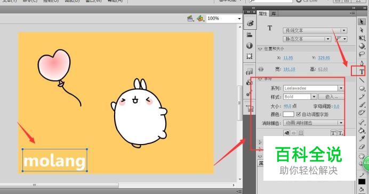Click the Y position value 329.95

click(324, 58)
